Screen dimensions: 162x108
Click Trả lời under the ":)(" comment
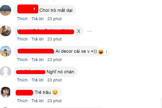(38, 39)
